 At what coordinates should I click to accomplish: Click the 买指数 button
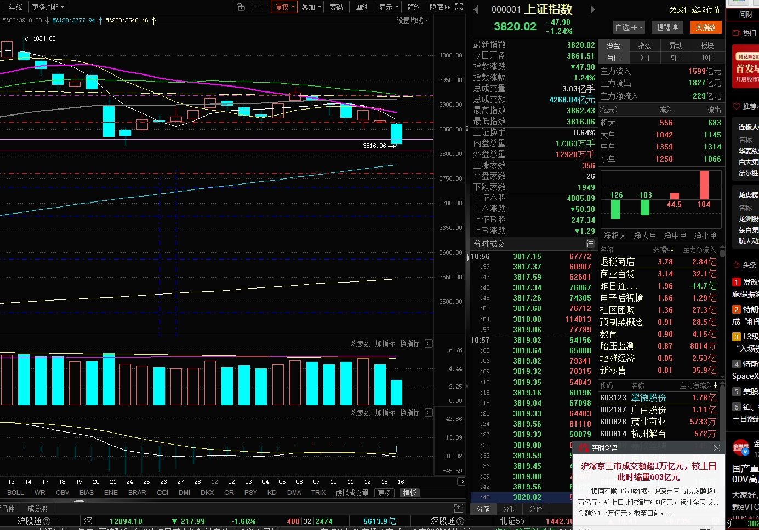pos(705,27)
